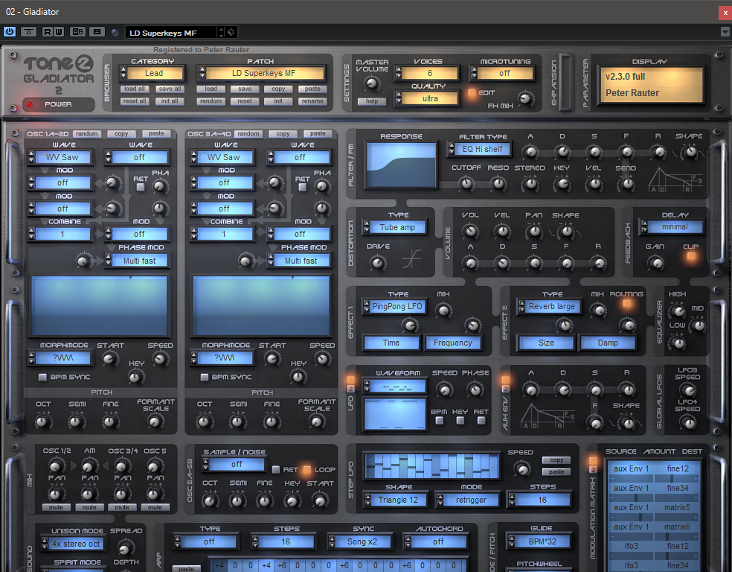
Task: Click the Gladiator POWER LED
Action: click(30, 104)
